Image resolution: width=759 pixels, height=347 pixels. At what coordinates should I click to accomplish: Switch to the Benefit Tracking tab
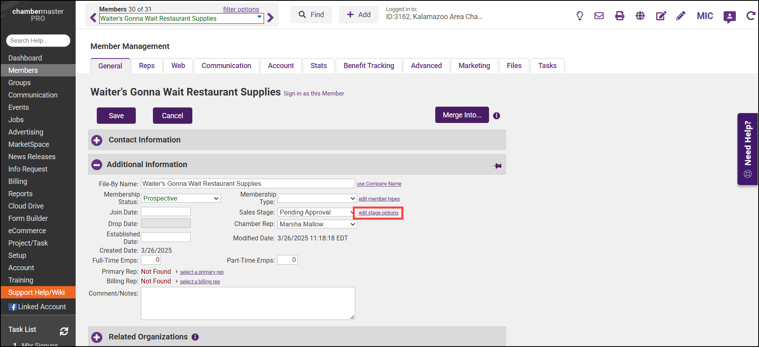369,66
